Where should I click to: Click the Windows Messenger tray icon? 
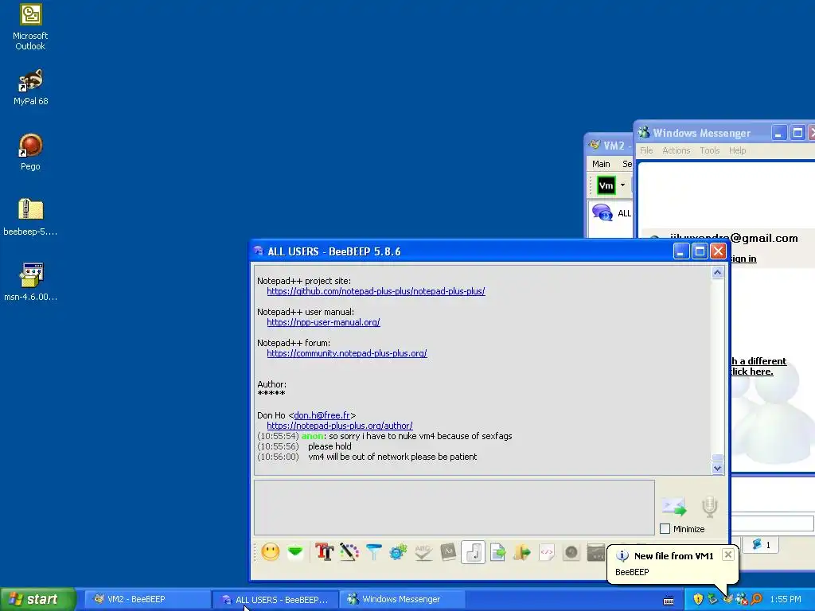coord(742,599)
